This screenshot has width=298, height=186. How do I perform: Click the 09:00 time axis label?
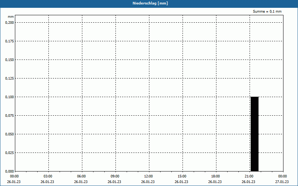115,176
